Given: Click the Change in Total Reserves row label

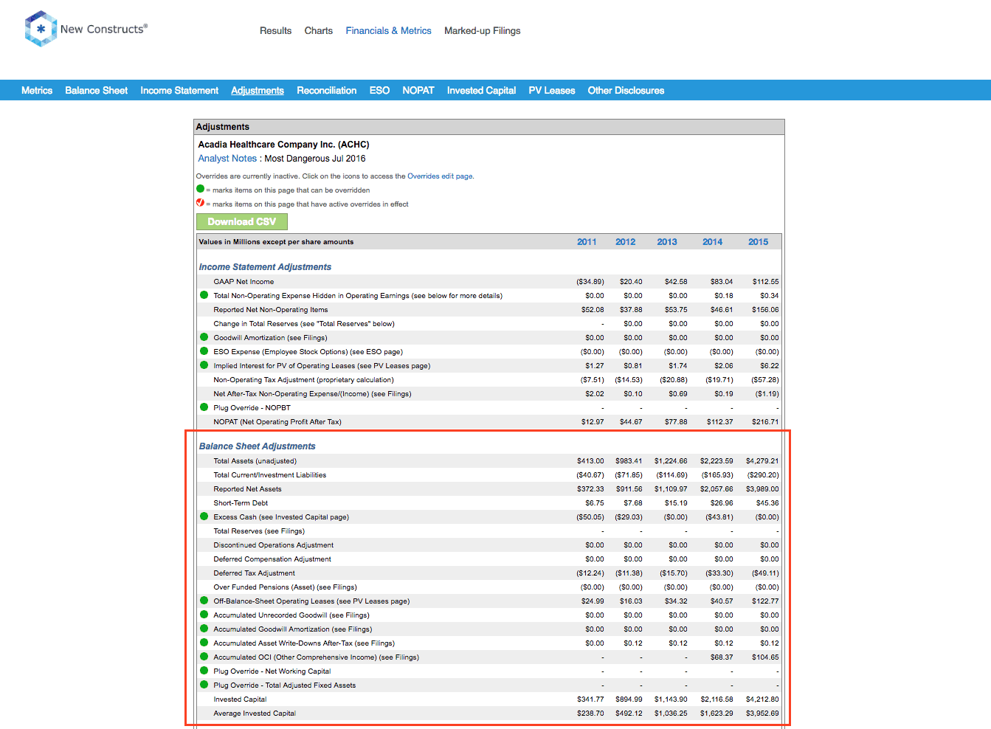Looking at the screenshot, I should tap(304, 324).
